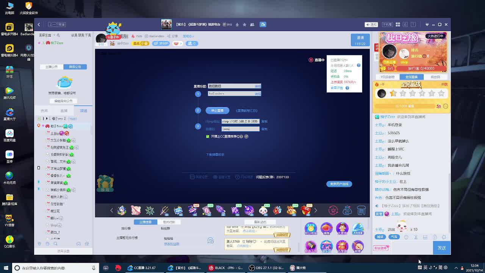Click the edit room announcement button

click(63, 101)
